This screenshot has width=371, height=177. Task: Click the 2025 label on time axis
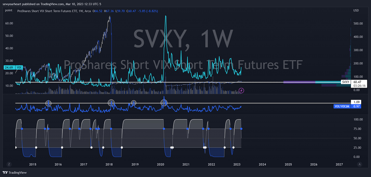[x=288, y=164]
